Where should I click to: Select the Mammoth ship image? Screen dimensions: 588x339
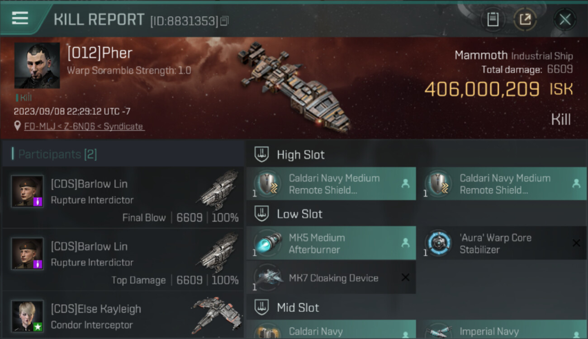294,87
